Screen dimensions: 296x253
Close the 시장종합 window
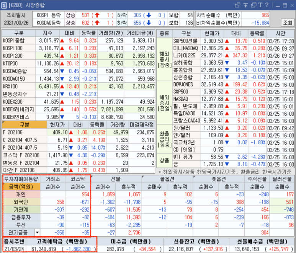coord(292,5)
